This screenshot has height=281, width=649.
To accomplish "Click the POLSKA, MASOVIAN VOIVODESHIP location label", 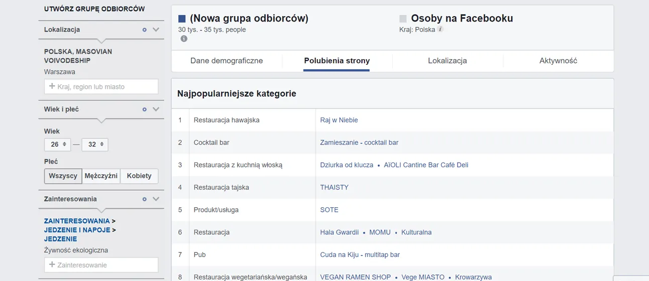I will pyautogui.click(x=78, y=56).
